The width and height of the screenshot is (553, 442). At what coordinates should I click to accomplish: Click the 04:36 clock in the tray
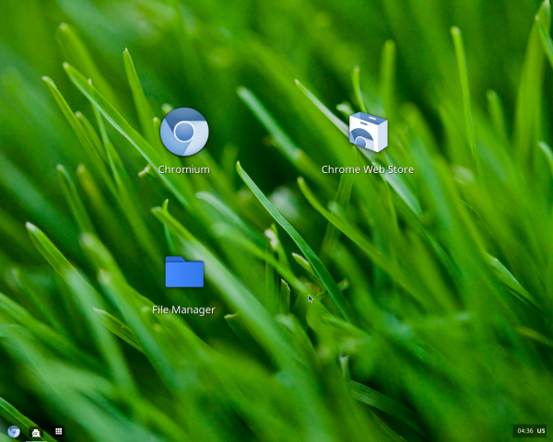click(524, 431)
